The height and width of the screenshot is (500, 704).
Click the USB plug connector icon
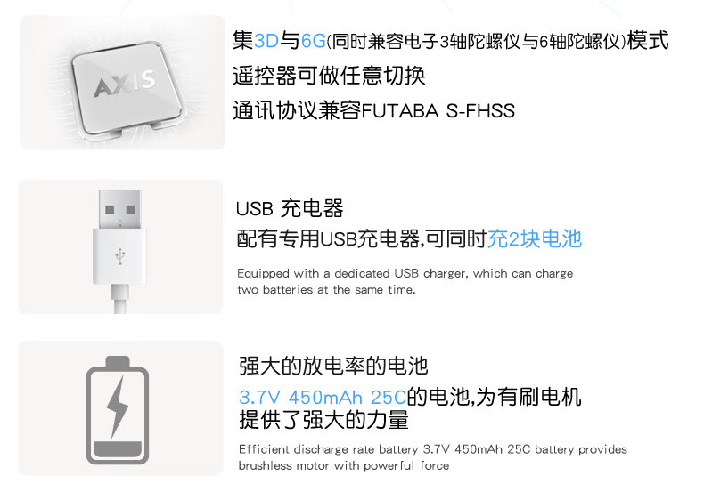119,238
